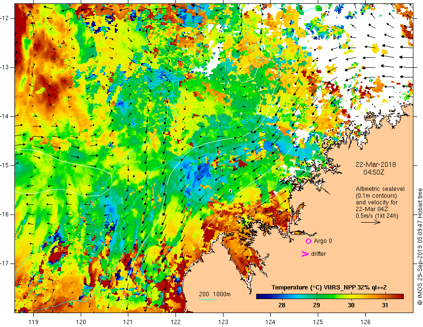Click longitude axis label '124'
This screenshot has width=423, height=327.
[x=271, y=322]
